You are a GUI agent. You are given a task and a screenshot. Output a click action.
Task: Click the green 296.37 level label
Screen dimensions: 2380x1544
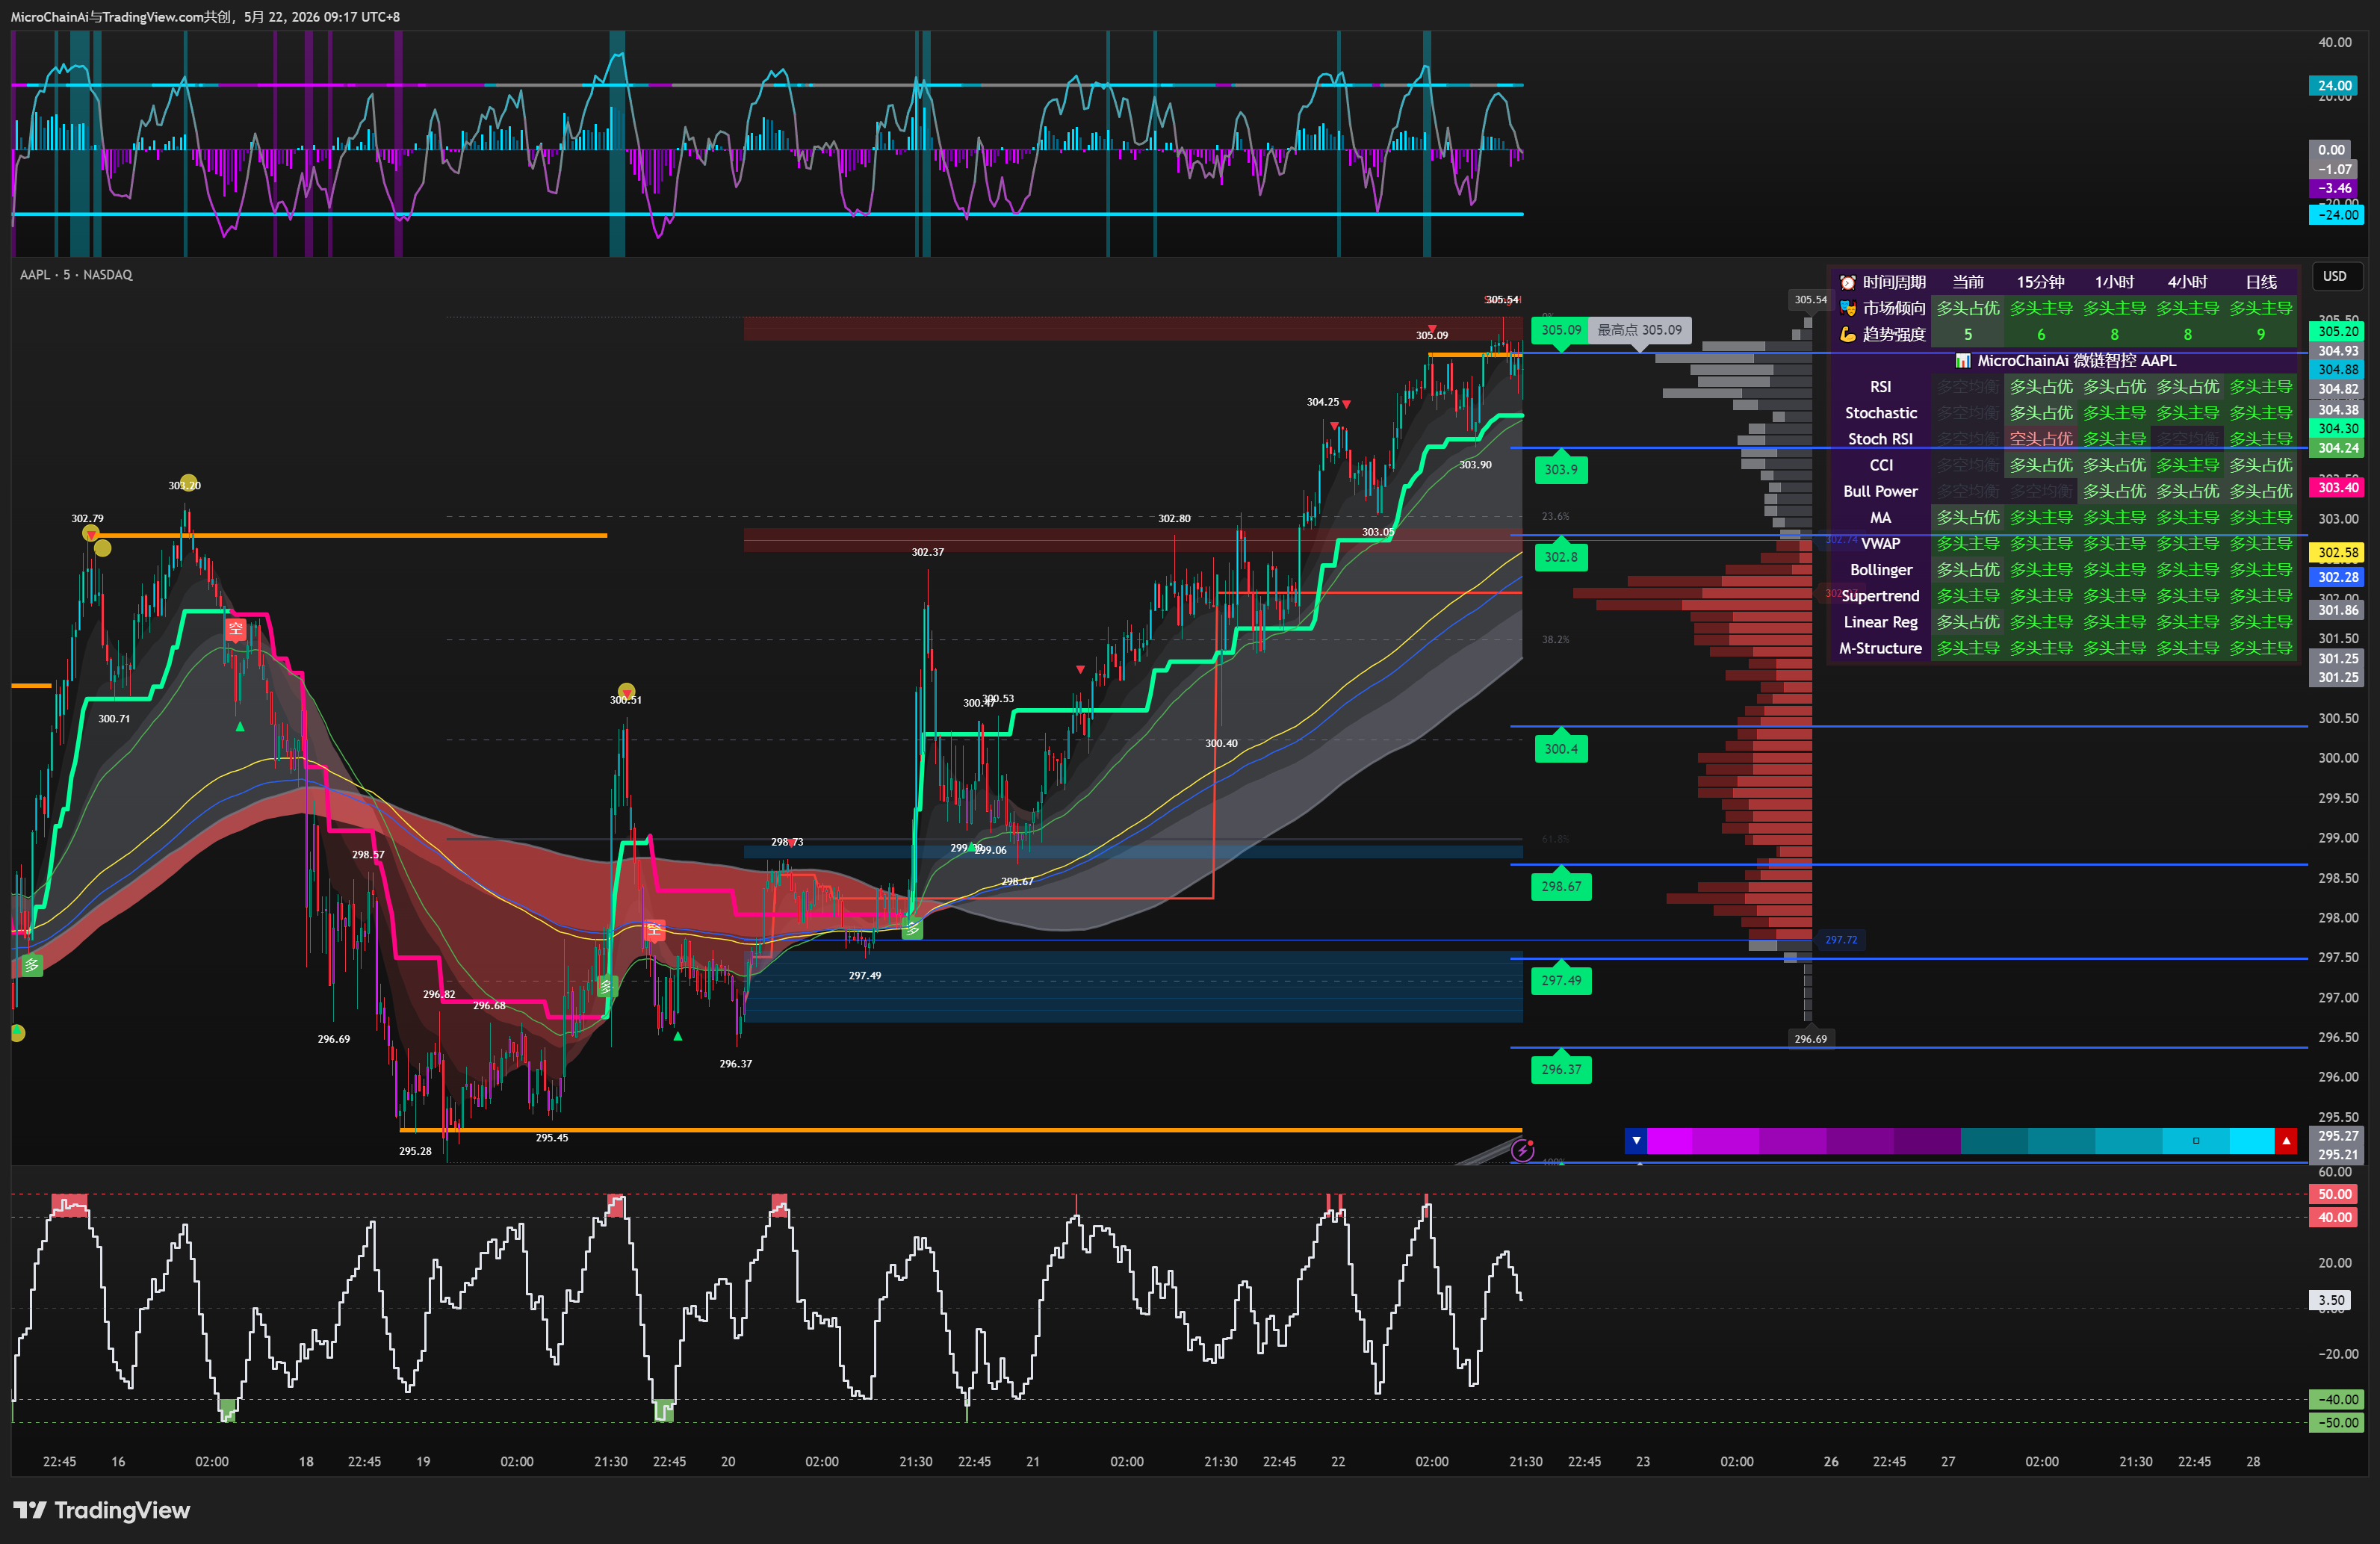(x=1561, y=1069)
